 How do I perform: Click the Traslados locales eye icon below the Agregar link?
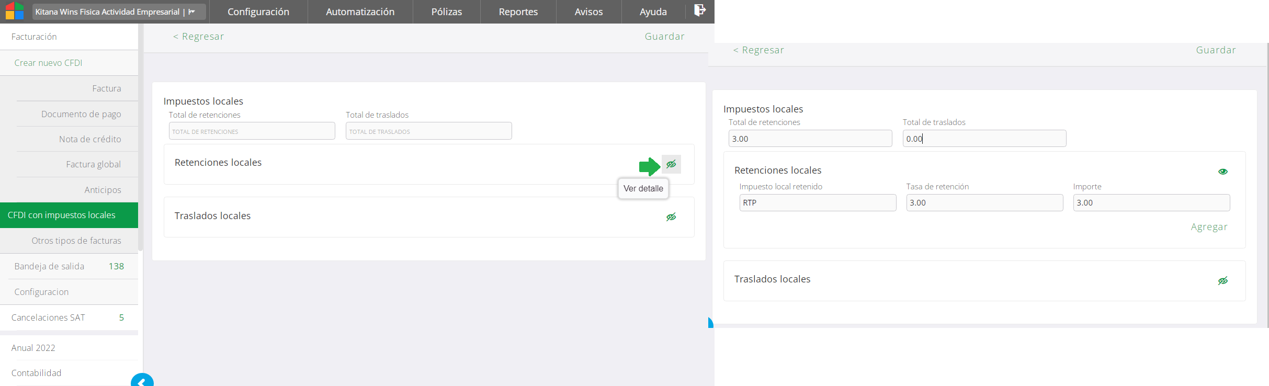1222,281
